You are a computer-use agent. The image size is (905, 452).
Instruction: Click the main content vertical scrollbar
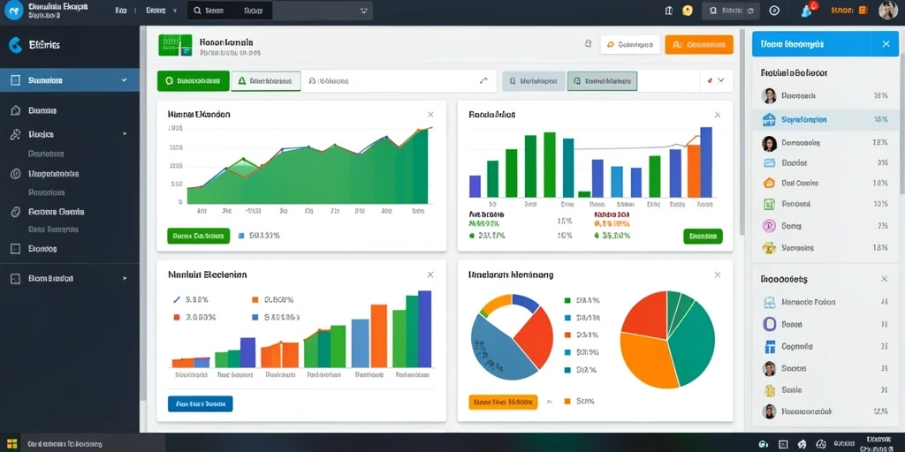742,132
